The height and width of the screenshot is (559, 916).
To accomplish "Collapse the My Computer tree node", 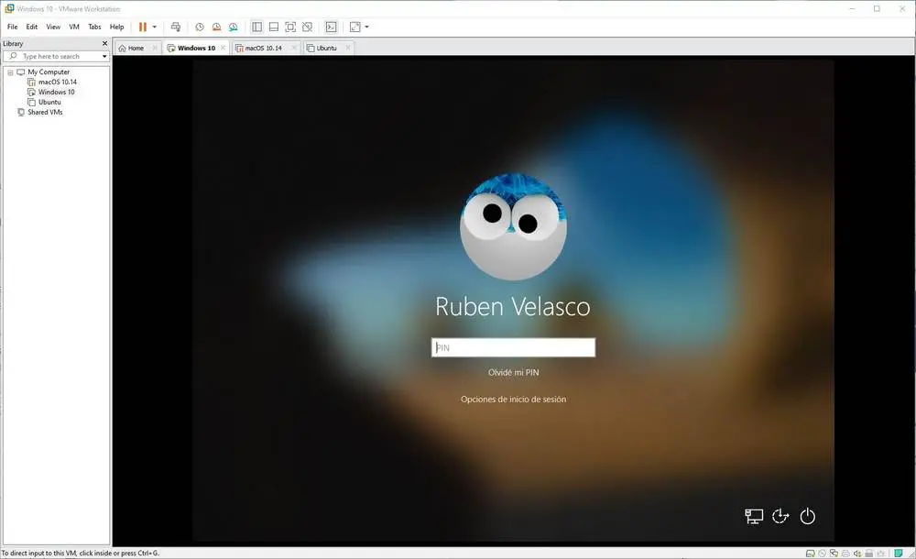I will [10, 72].
